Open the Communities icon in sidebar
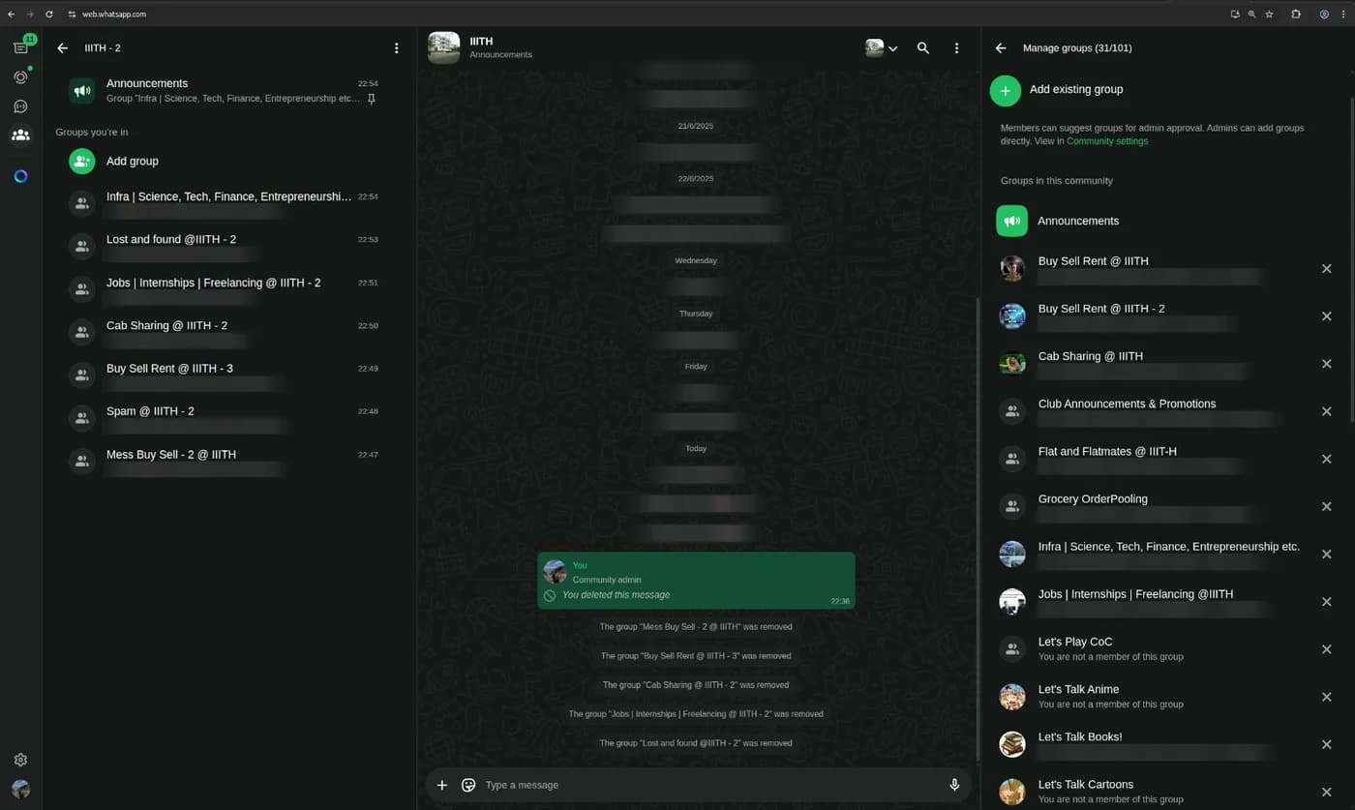Image resolution: width=1355 pixels, height=810 pixels. click(x=20, y=135)
